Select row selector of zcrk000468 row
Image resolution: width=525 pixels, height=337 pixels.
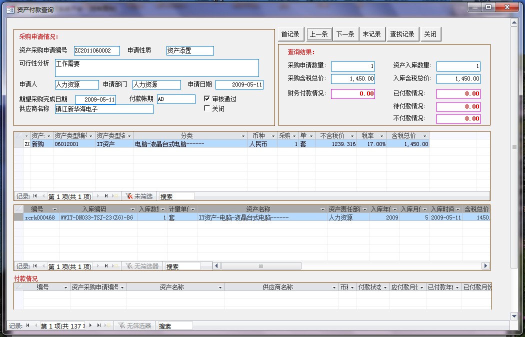click(18, 217)
